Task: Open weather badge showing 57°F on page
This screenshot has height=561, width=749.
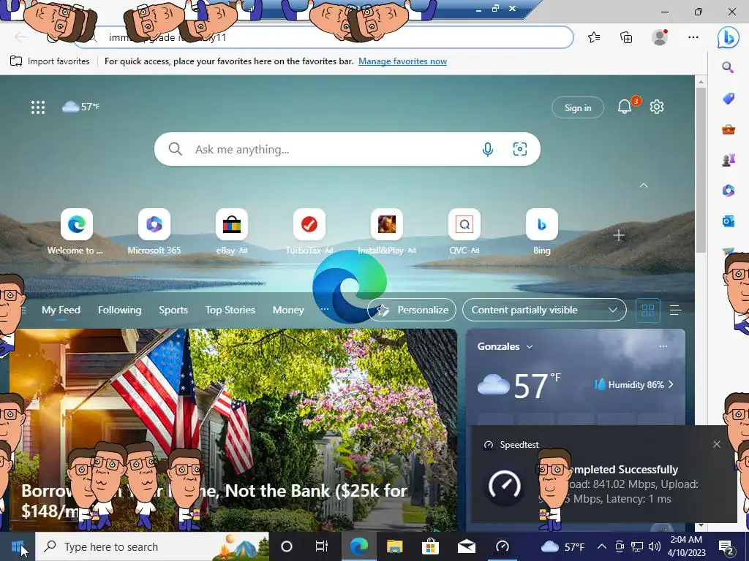Action: 80,107
